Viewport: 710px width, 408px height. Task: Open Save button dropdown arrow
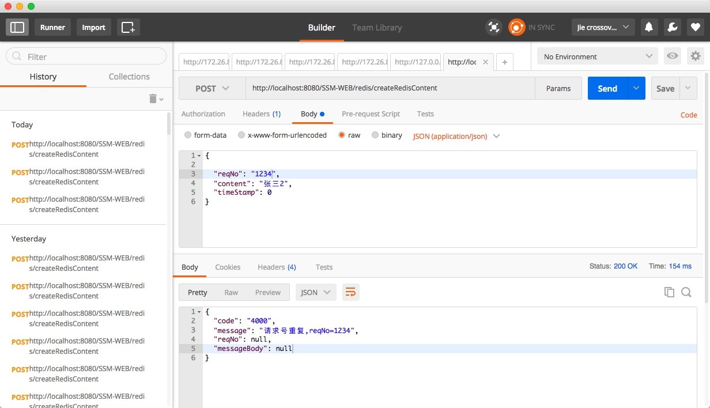688,88
